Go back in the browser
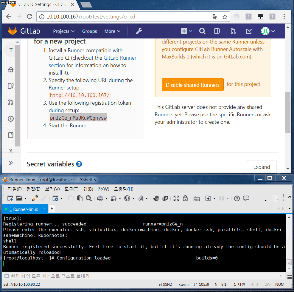Image resolution: width=294 pixels, height=292 pixels. pos(9,16)
